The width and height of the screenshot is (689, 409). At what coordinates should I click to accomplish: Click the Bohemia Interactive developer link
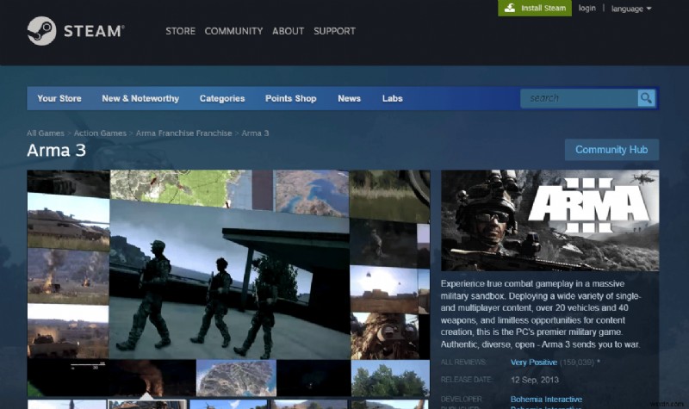[546, 400]
